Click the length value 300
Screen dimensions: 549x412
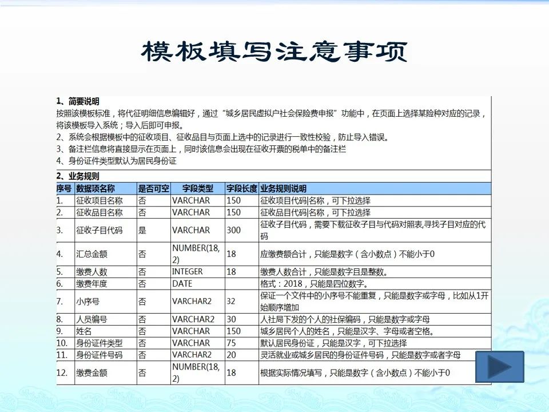(x=233, y=230)
